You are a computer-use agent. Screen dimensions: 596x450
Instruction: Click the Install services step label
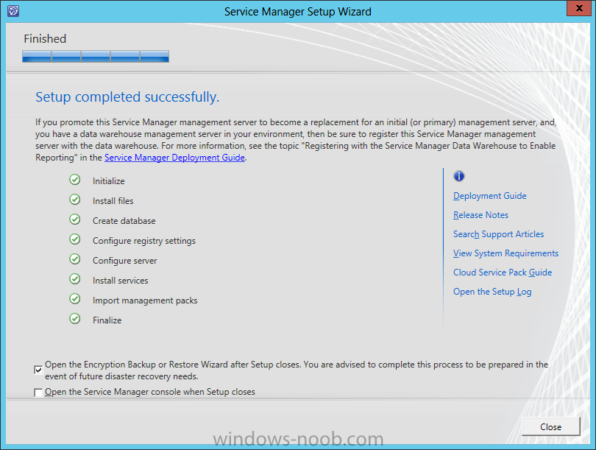121,281
